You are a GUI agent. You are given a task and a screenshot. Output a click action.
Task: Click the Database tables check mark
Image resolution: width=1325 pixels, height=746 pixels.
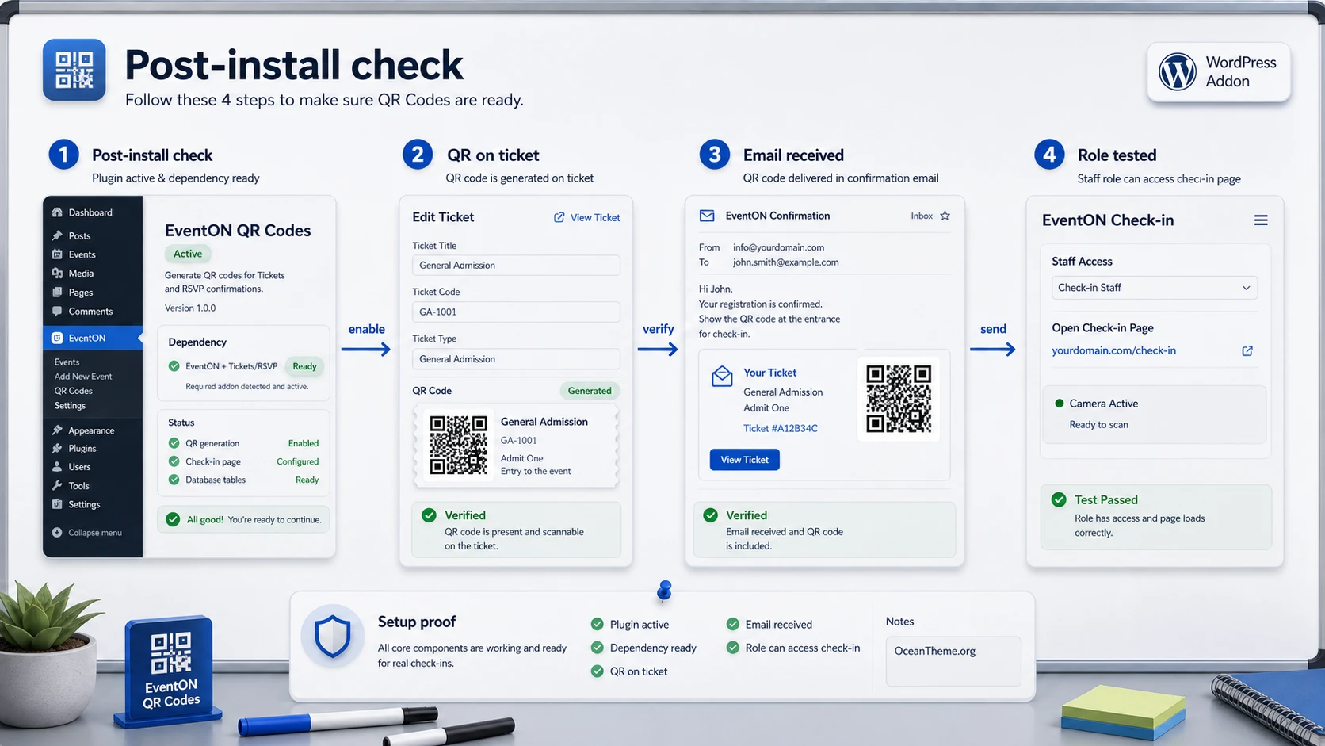pos(174,480)
